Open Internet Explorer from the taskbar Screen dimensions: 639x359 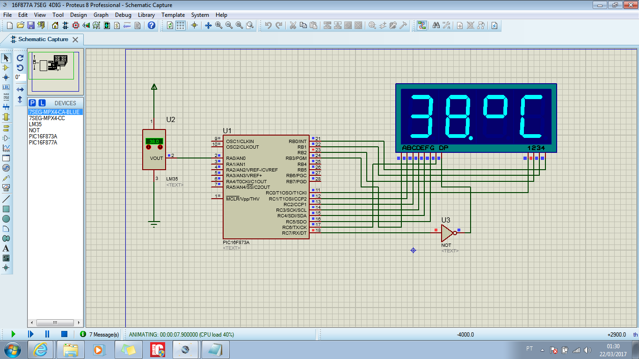click(x=41, y=349)
